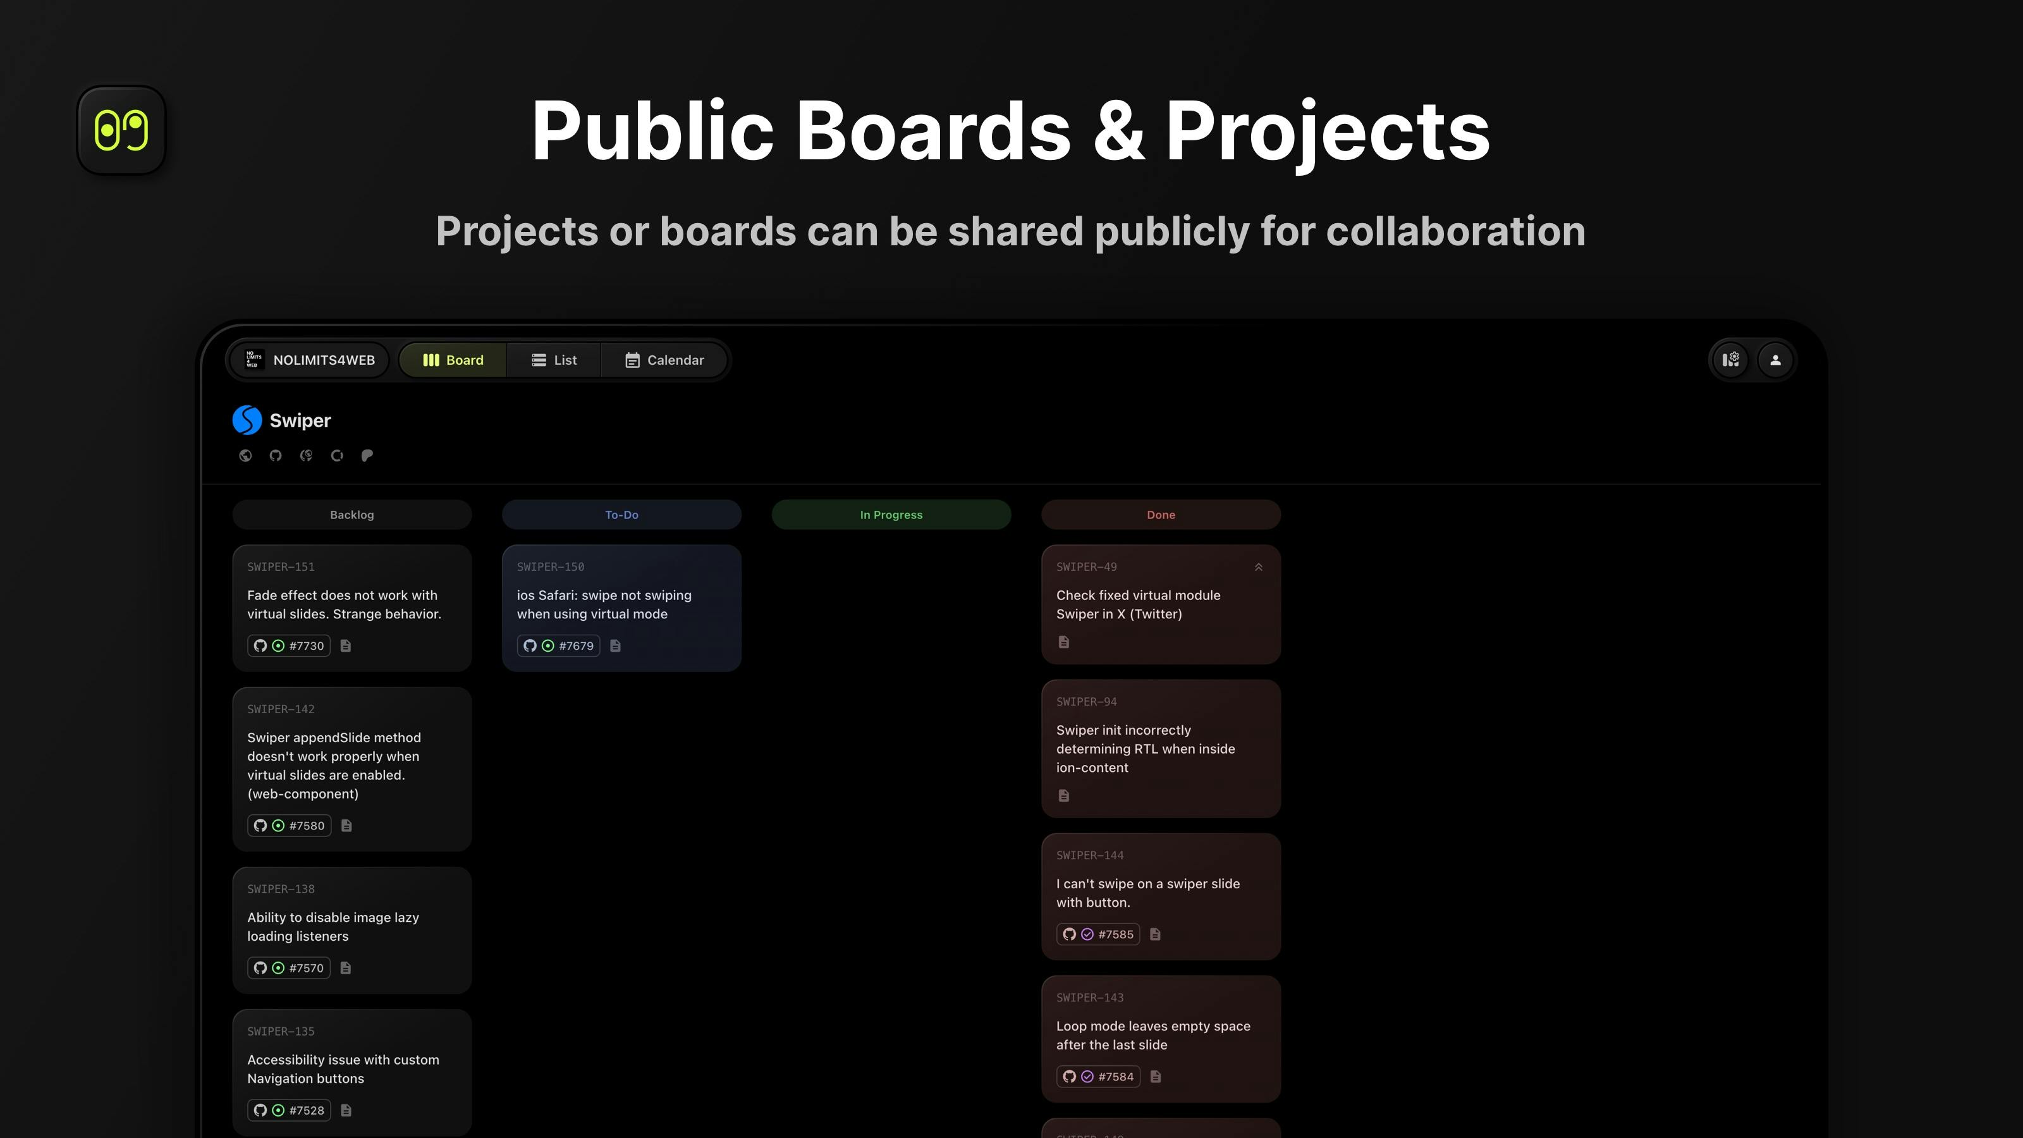Click the "Projects or boards can be shared" subtitle
Screen dimensions: 2023x1138
[1011, 231]
